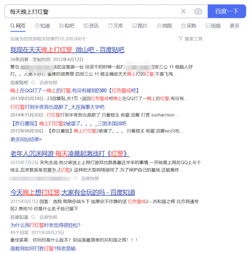This screenshot has width=250, height=253.
Task: Click the picture icon on 图片 tab
Action: pyautogui.click(x=135, y=26)
